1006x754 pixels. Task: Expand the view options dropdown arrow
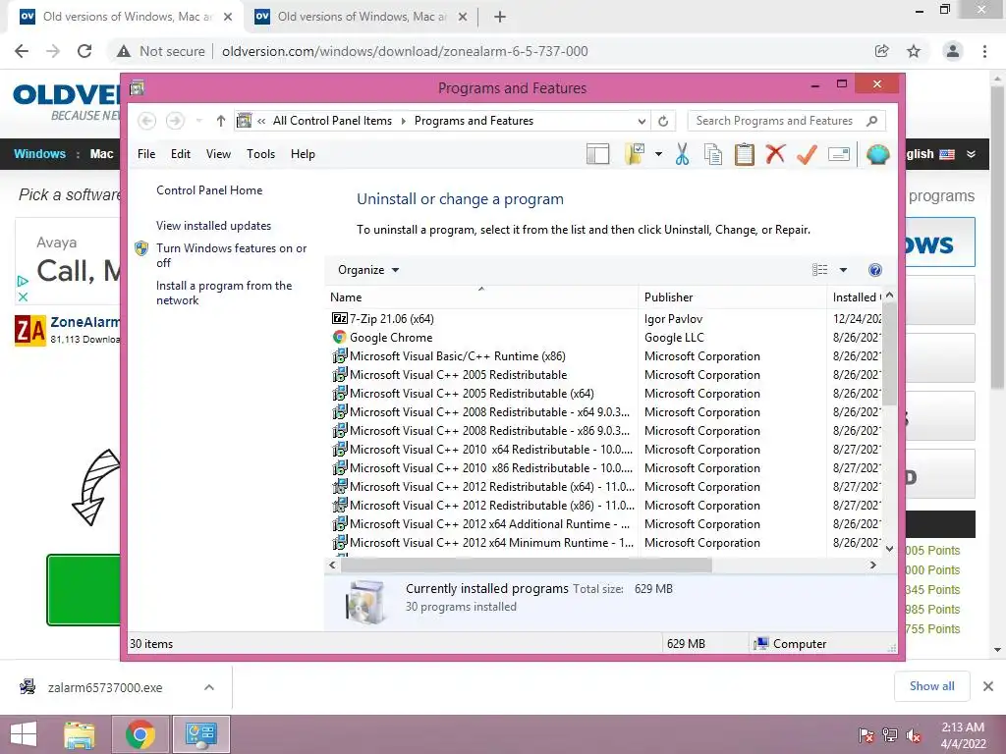[843, 270]
